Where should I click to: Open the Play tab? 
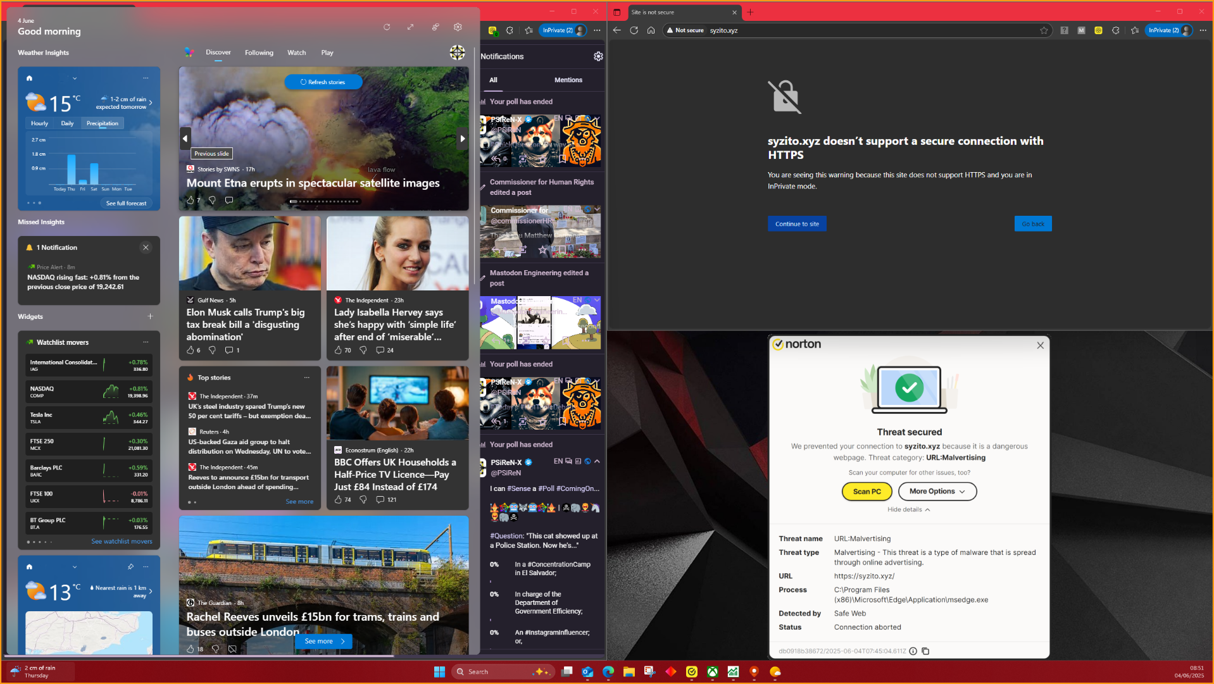327,53
